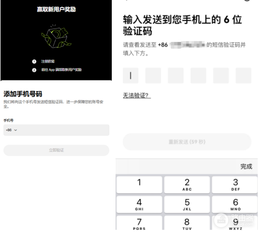Focus the first verification code box
This screenshot has height=233, width=259.
[131, 76]
